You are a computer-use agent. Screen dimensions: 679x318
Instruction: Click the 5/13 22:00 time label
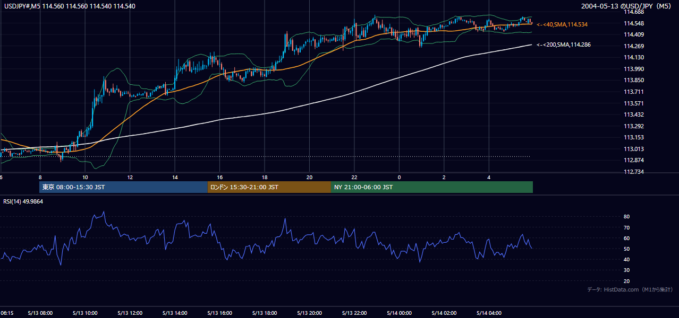click(x=354, y=313)
